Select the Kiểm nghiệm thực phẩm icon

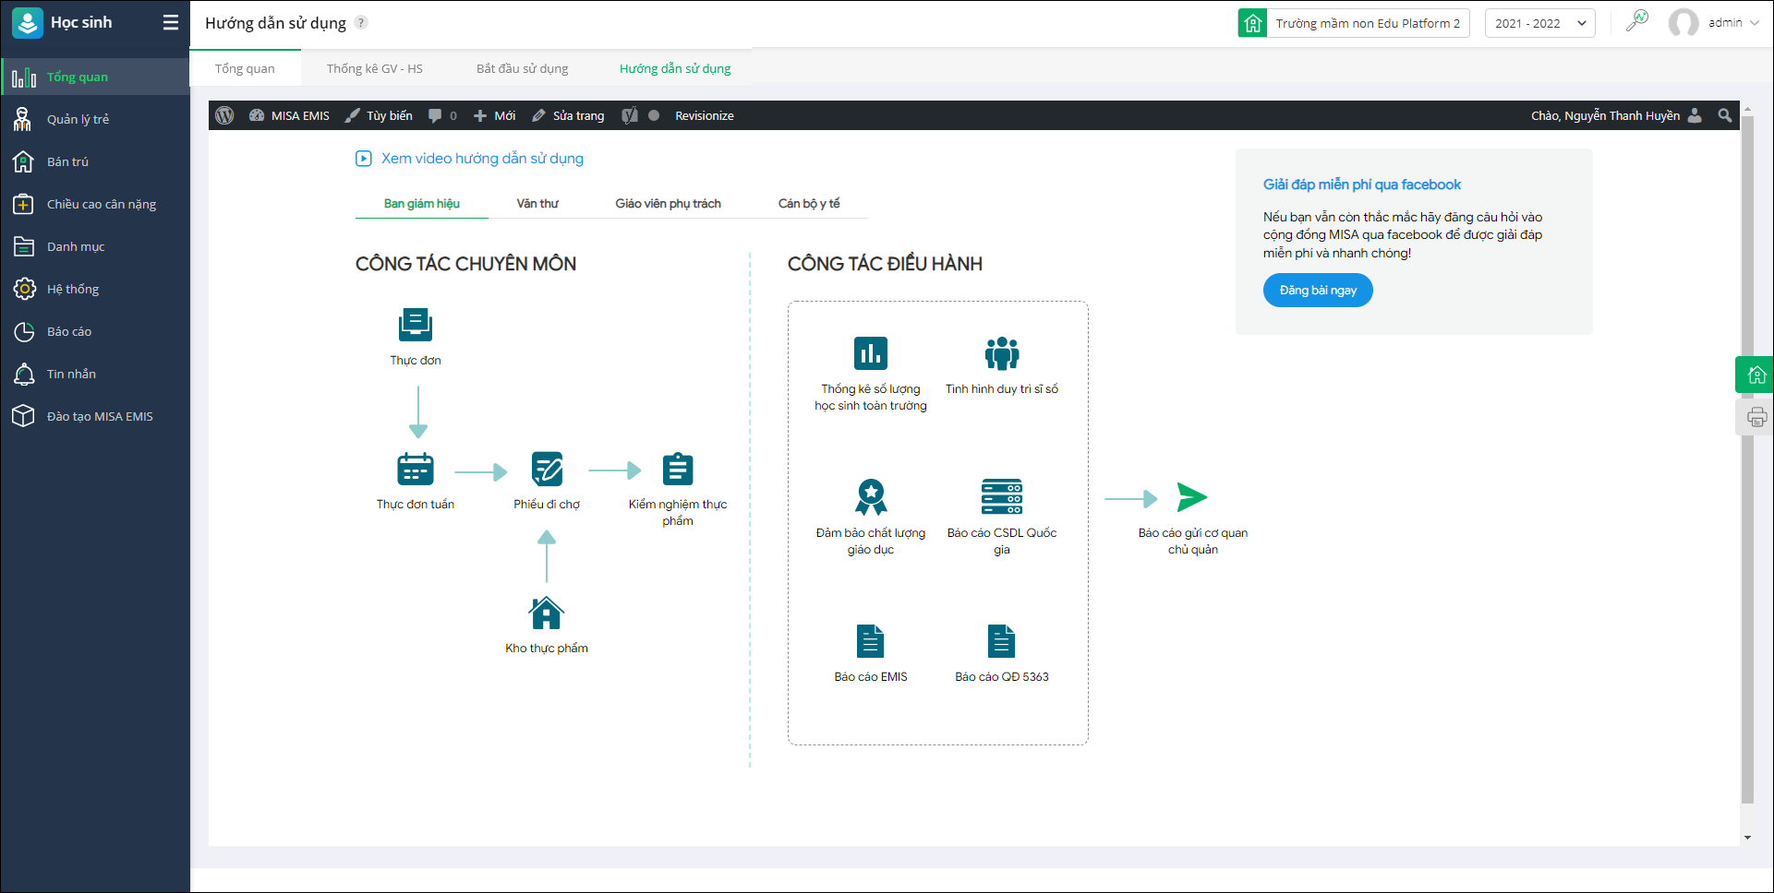678,470
